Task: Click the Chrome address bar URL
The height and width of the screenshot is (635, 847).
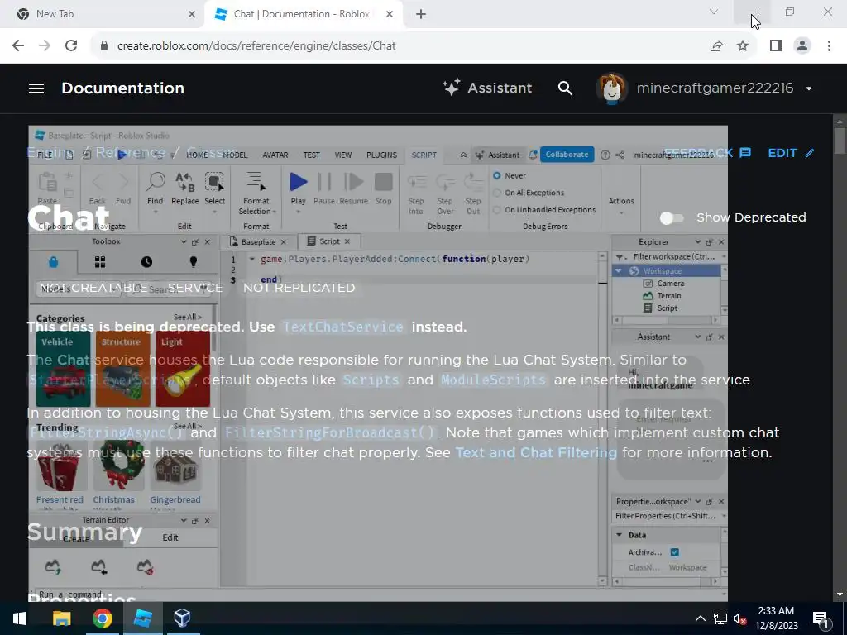Action: 256,46
